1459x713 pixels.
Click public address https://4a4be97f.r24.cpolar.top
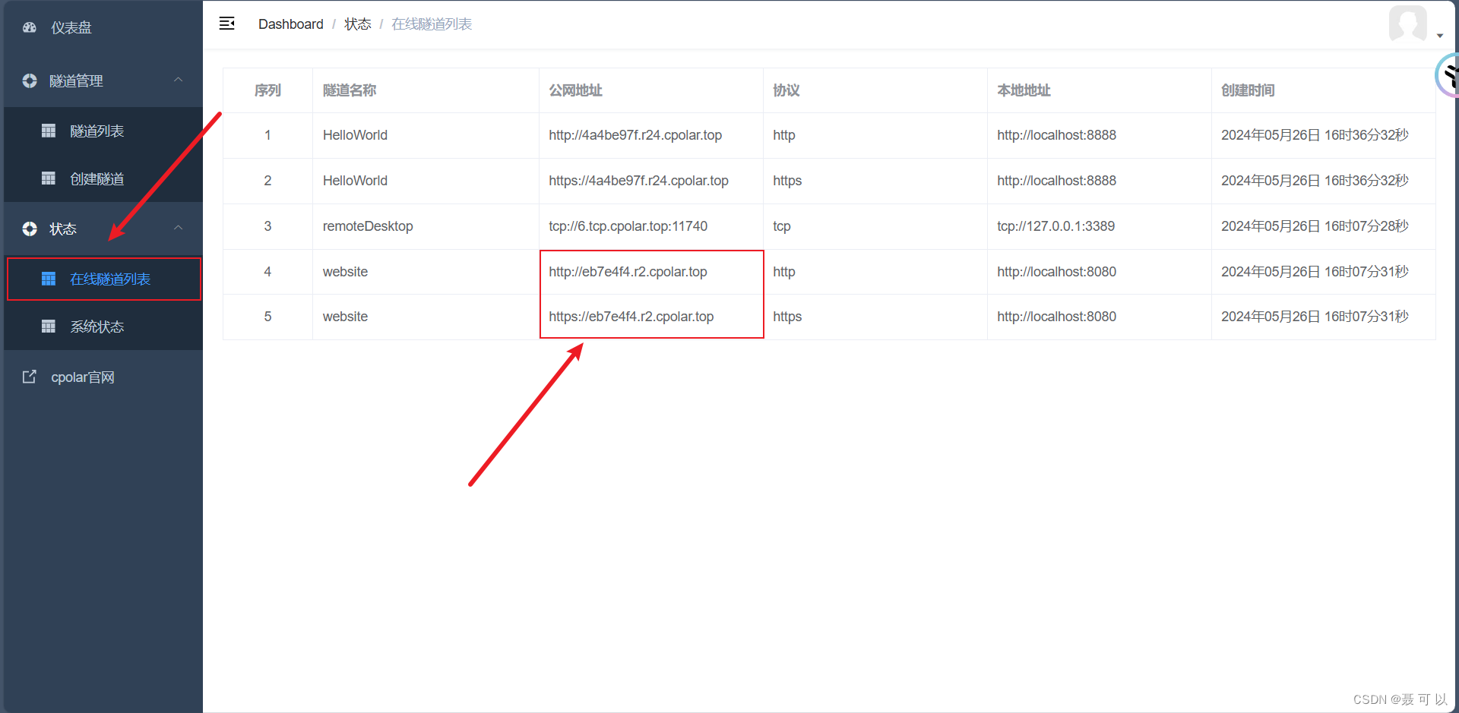pos(638,181)
